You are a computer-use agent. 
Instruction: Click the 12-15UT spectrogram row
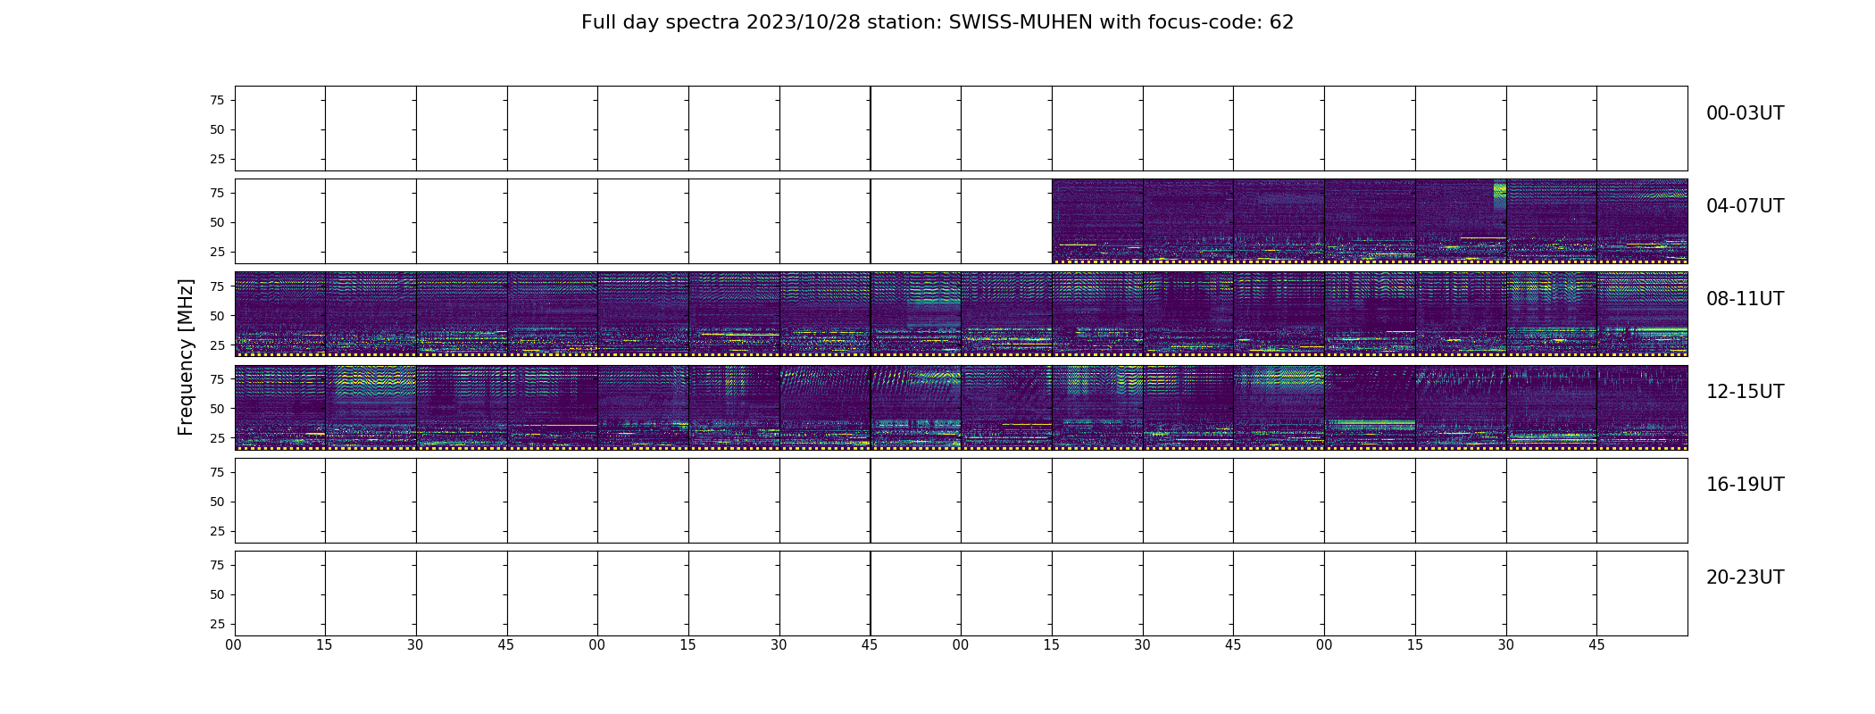[961, 407]
